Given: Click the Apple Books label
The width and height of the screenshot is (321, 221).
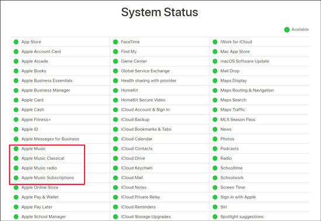Looking at the screenshot, I should coord(34,71).
